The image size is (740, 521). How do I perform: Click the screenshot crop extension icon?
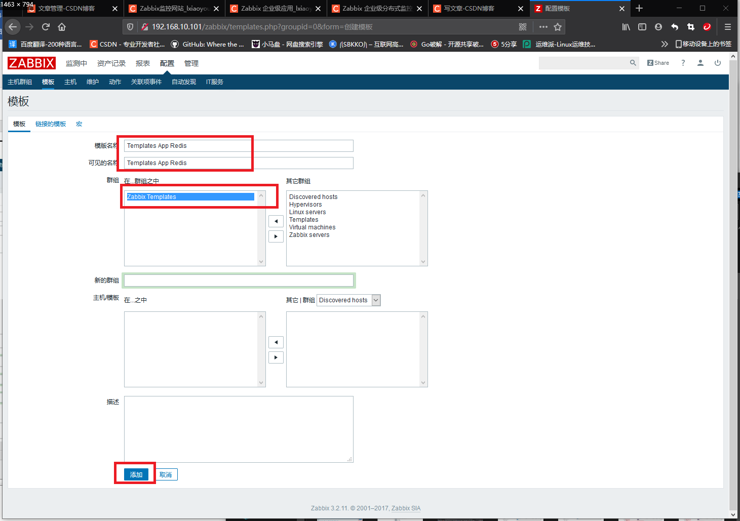pyautogui.click(x=691, y=27)
